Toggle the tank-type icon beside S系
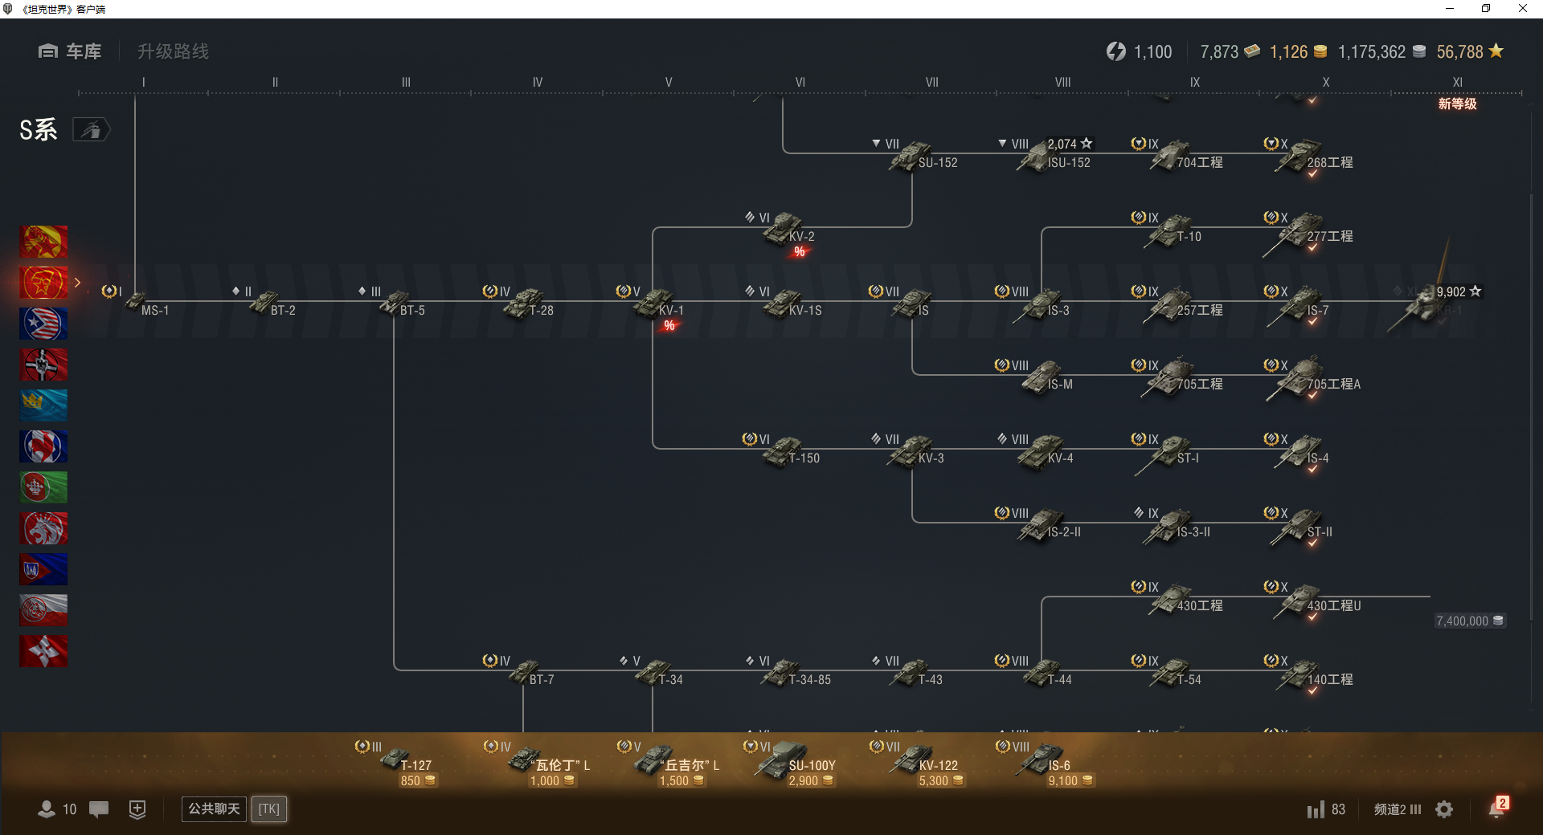Image resolution: width=1543 pixels, height=835 pixels. (x=91, y=129)
